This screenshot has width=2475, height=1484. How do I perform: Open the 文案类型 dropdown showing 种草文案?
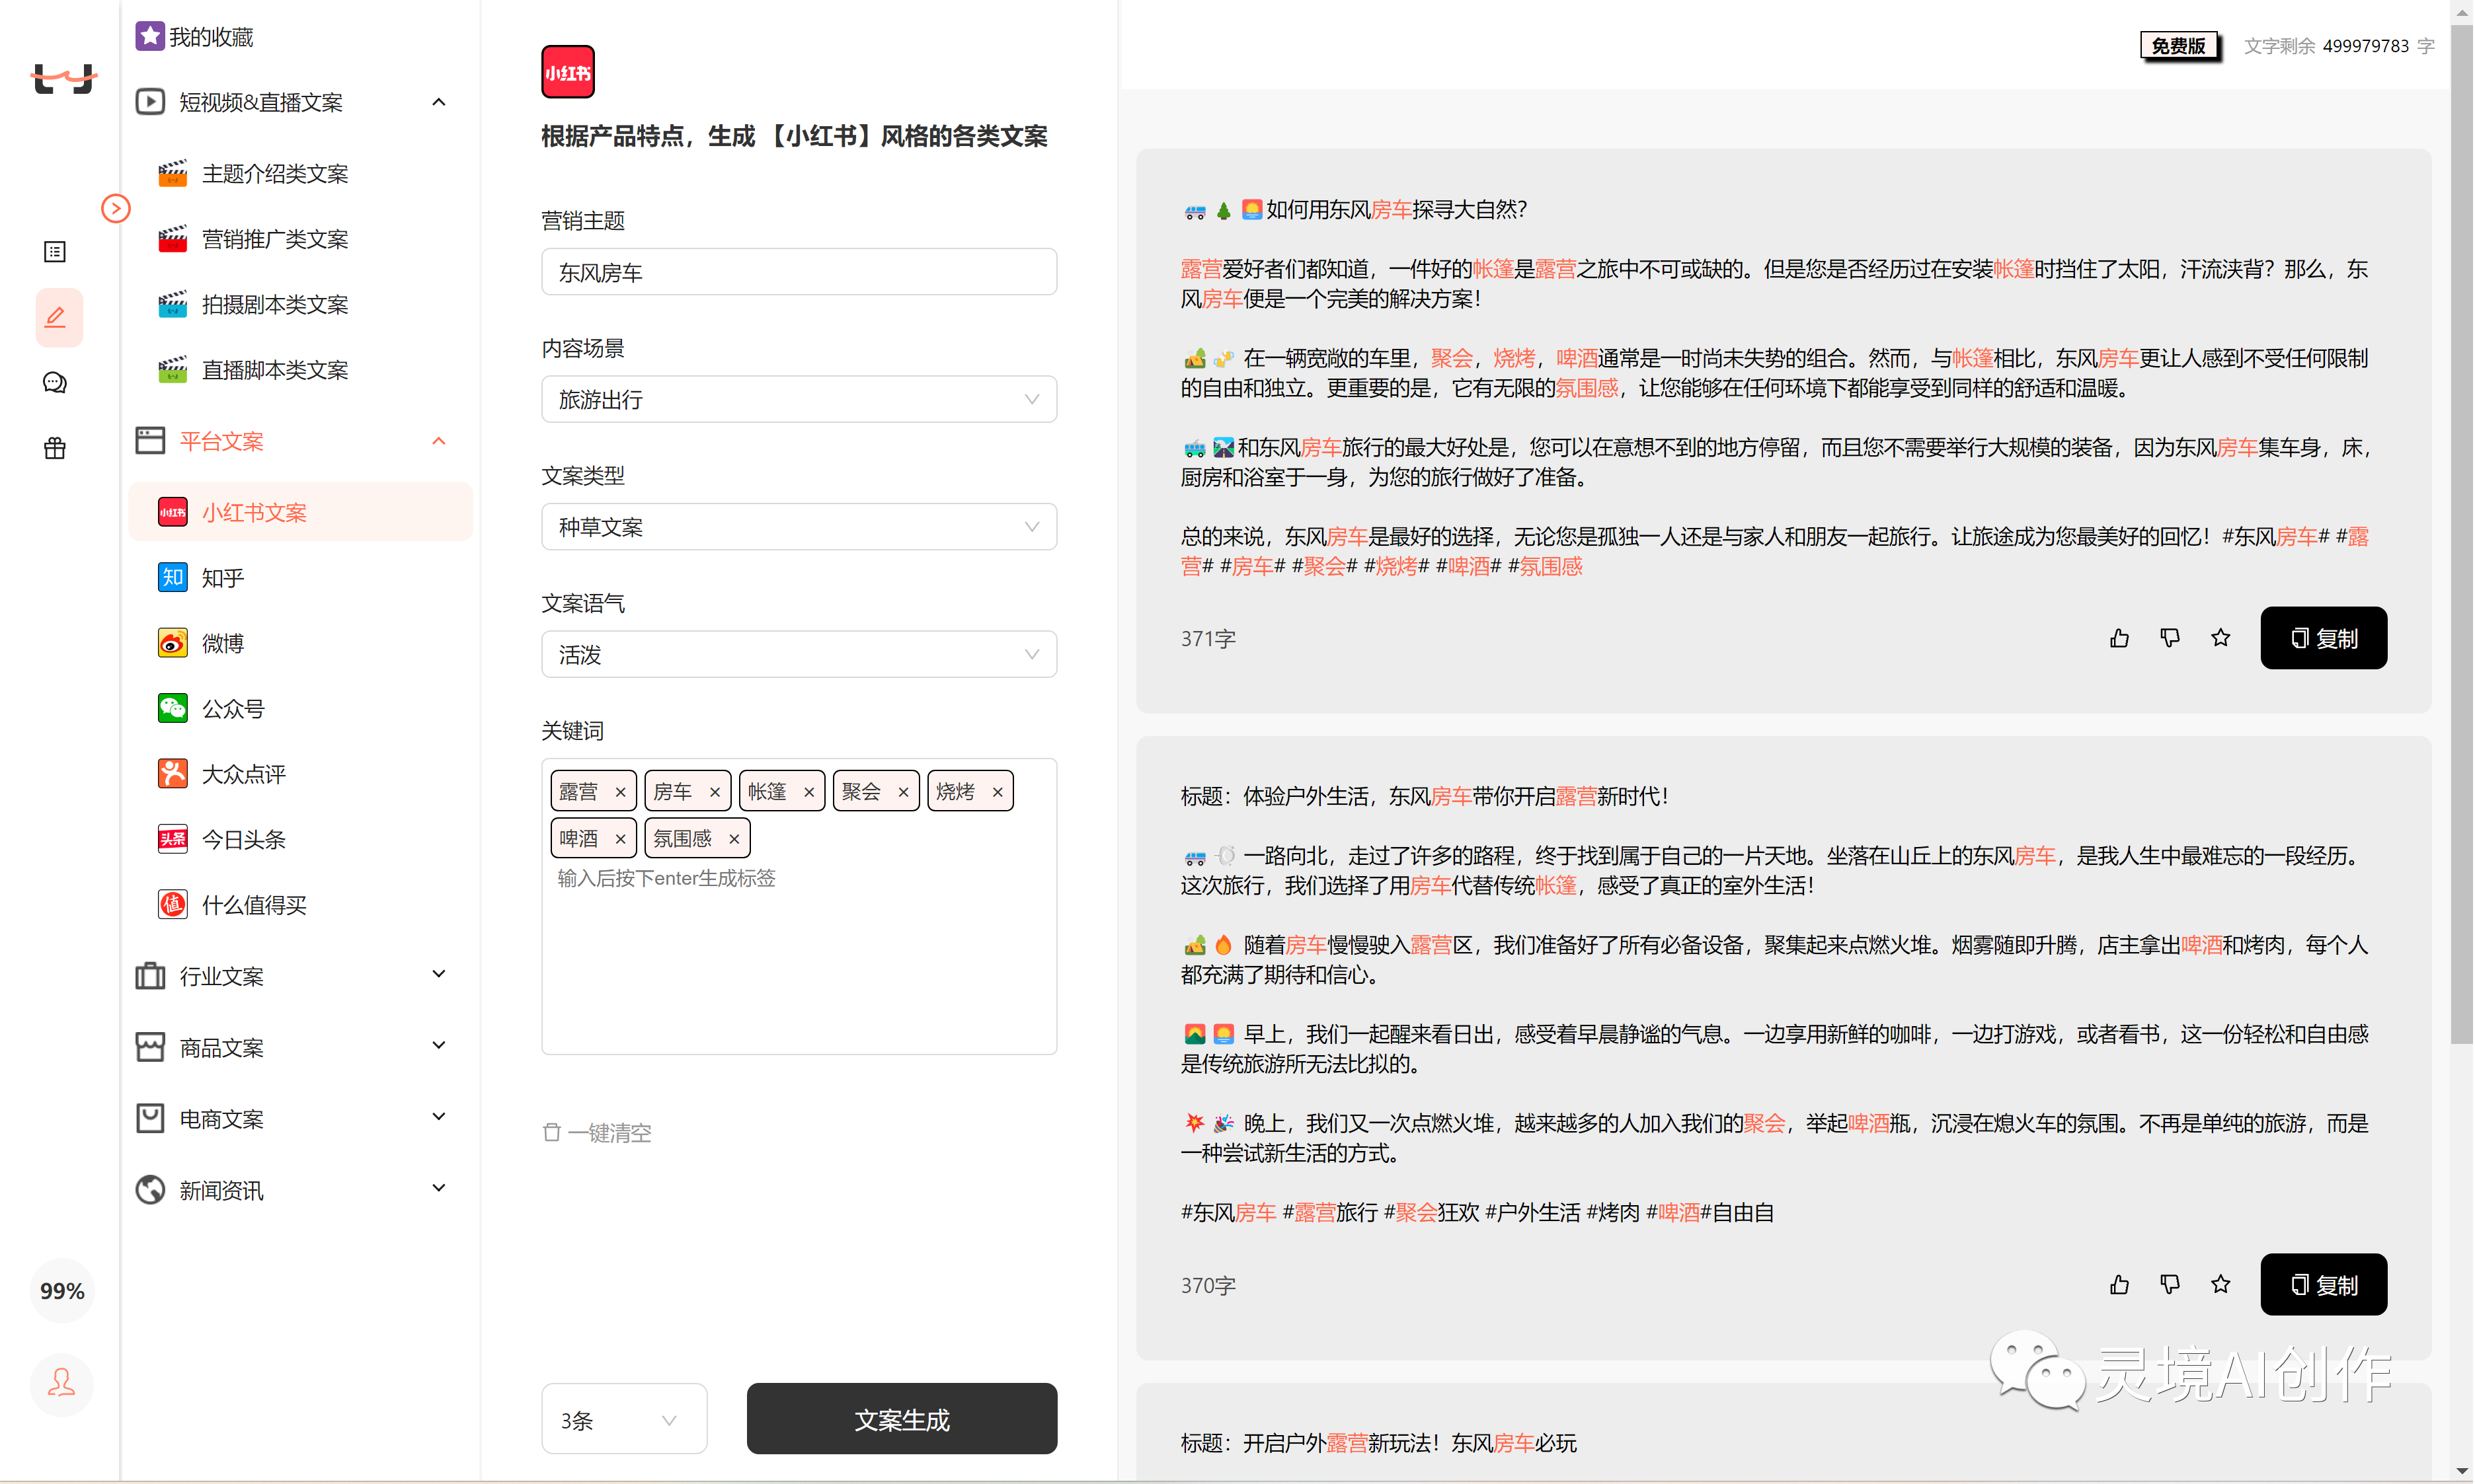(799, 527)
